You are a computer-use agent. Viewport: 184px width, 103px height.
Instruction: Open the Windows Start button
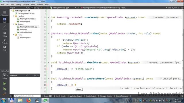pyautogui.click(x=3, y=100)
